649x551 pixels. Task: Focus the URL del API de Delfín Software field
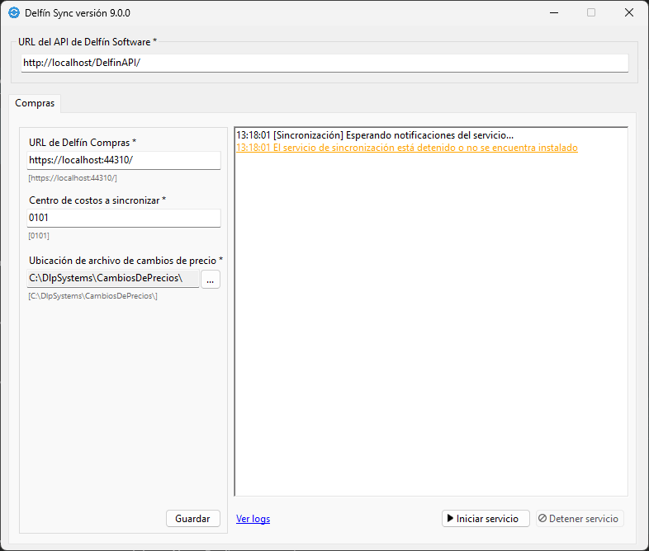click(x=324, y=64)
